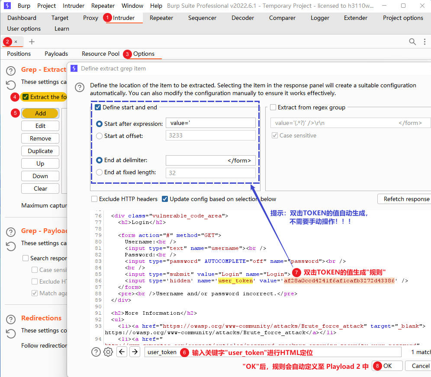
Task: Open the Burp menu
Action: pyautogui.click(x=24, y=6)
